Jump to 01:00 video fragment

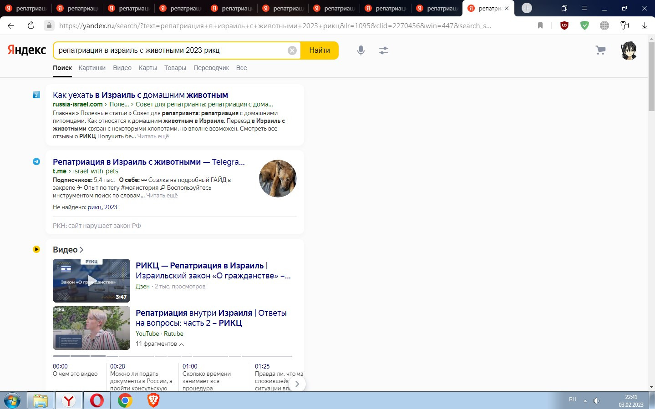pyautogui.click(x=190, y=366)
